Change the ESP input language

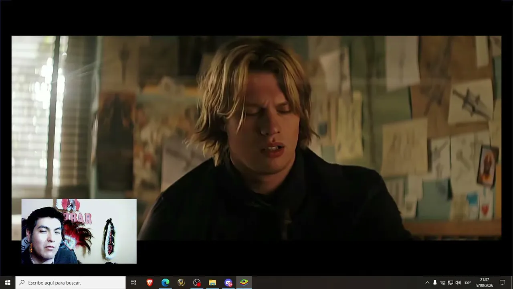tap(468, 283)
